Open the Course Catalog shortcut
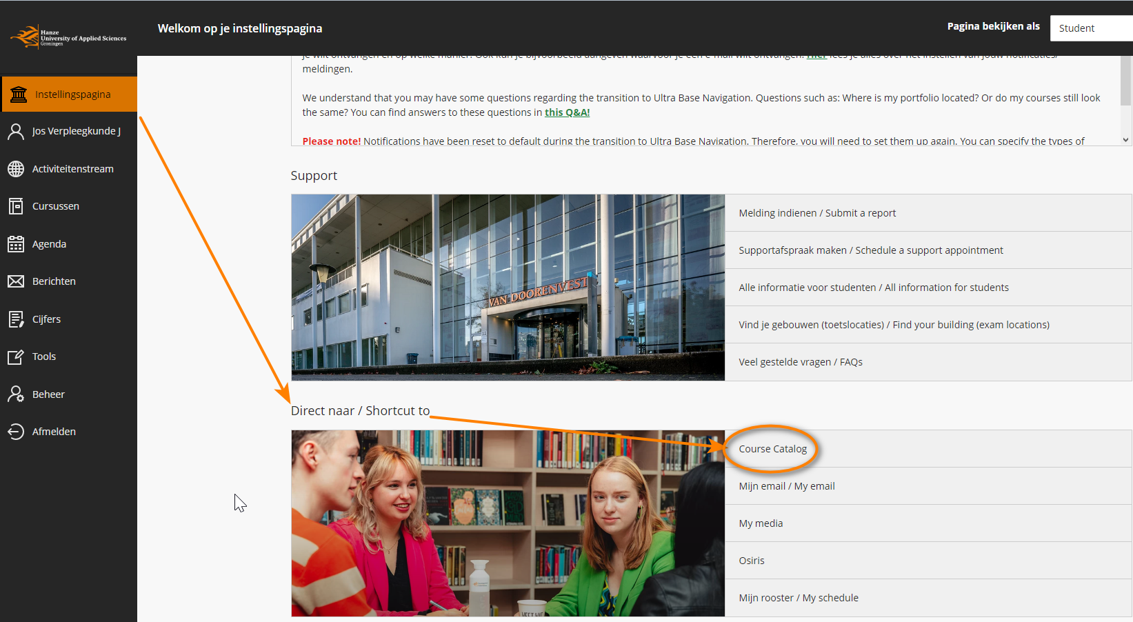Viewport: 1133px width, 622px height. [928, 449]
